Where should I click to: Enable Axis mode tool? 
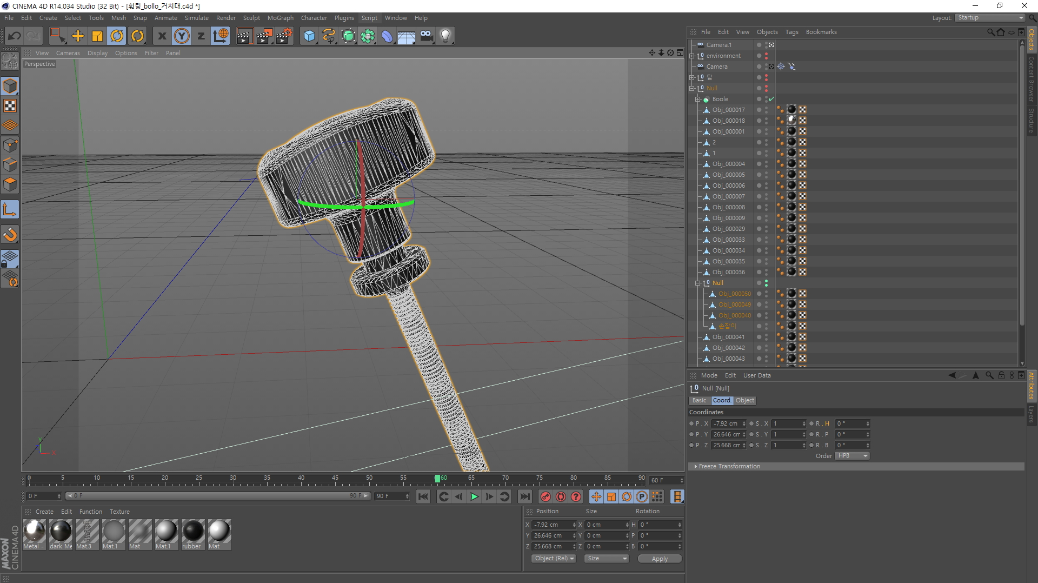[x=10, y=210]
